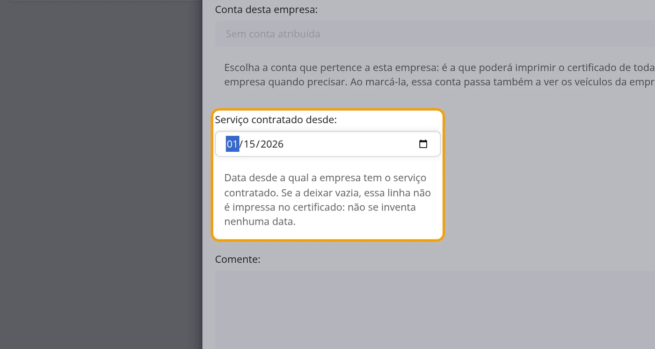Click inside the Comente text area
The image size is (655, 349).
(435, 310)
